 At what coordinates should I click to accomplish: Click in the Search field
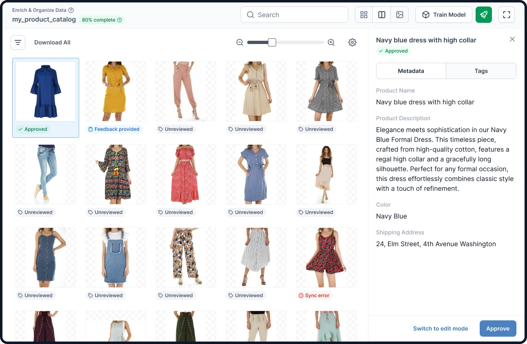294,15
